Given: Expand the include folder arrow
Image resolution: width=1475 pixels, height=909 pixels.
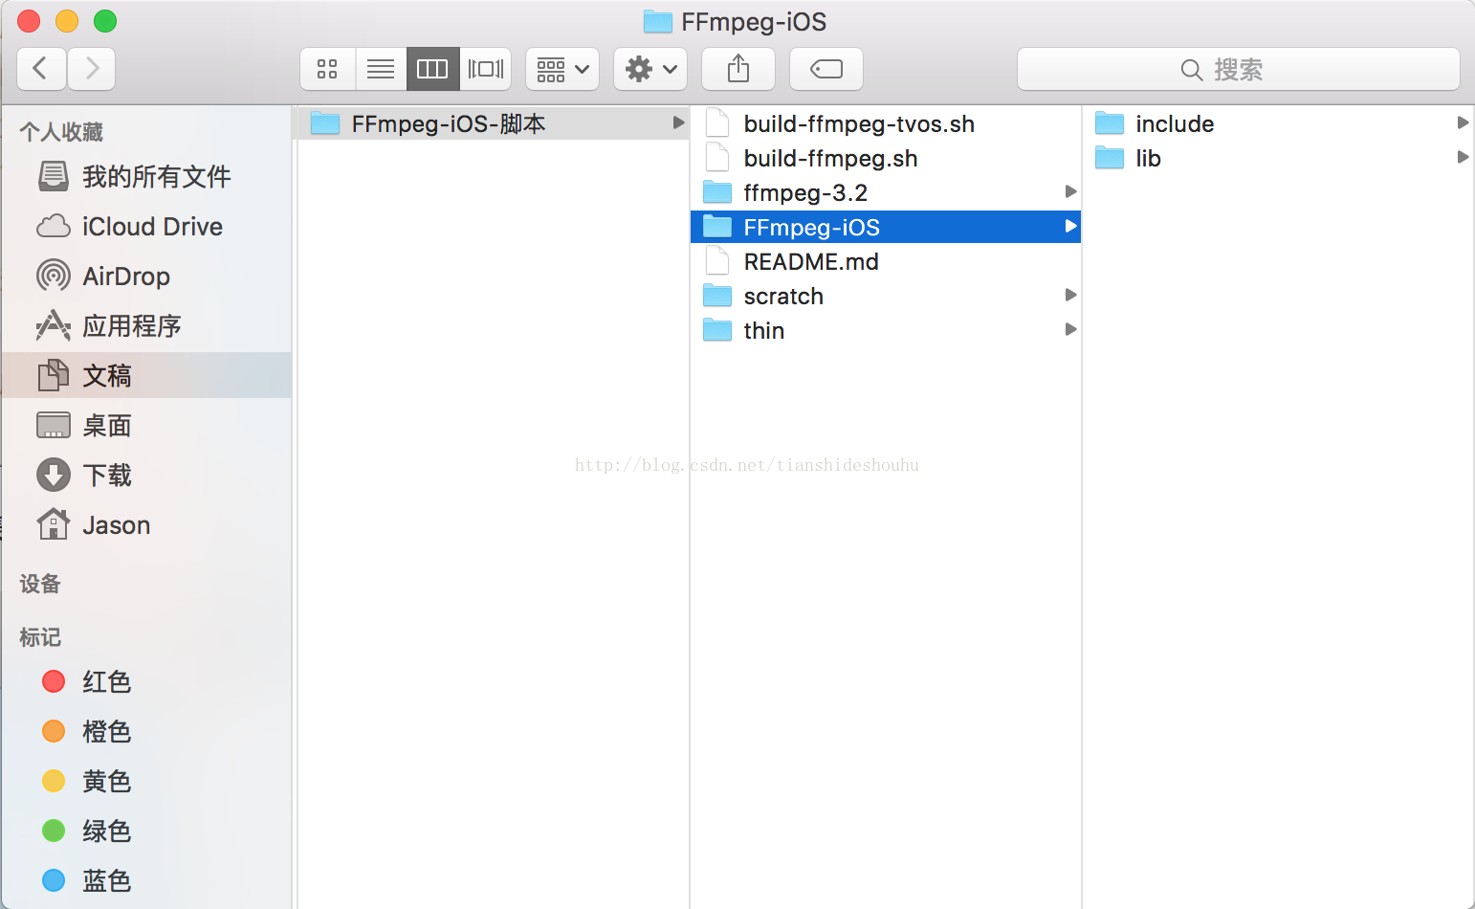Looking at the screenshot, I should pos(1463,122).
